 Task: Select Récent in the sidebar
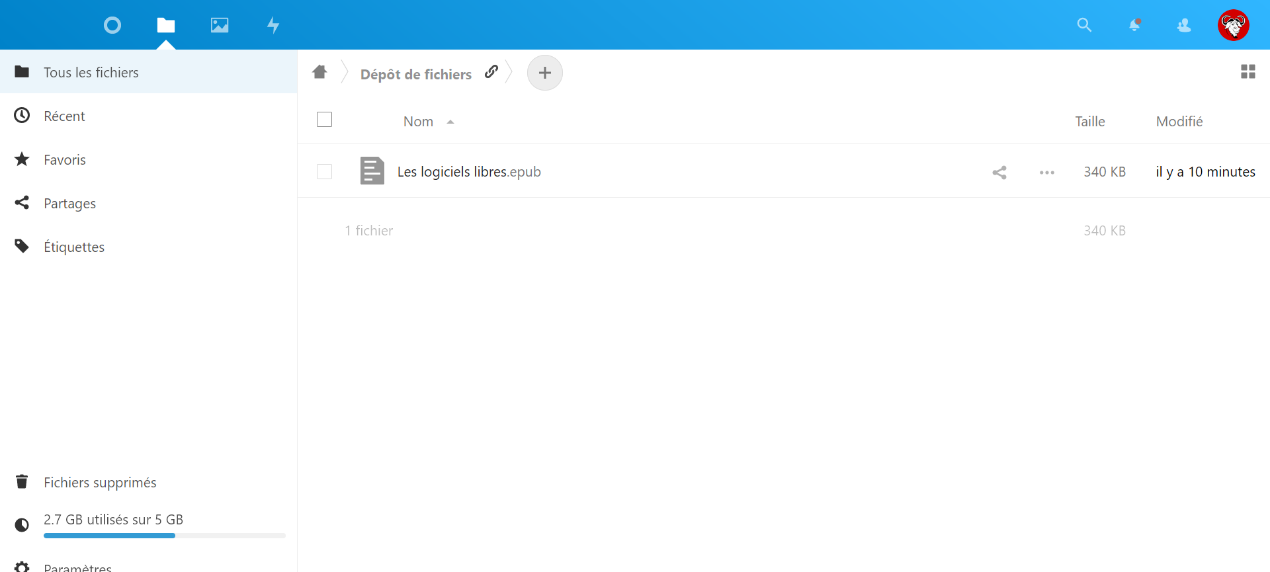[64, 116]
